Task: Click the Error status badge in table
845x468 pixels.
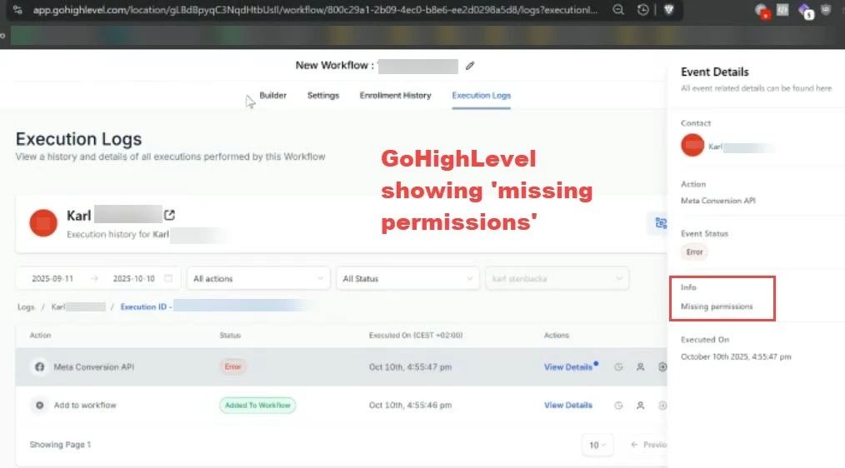Action: (232, 366)
